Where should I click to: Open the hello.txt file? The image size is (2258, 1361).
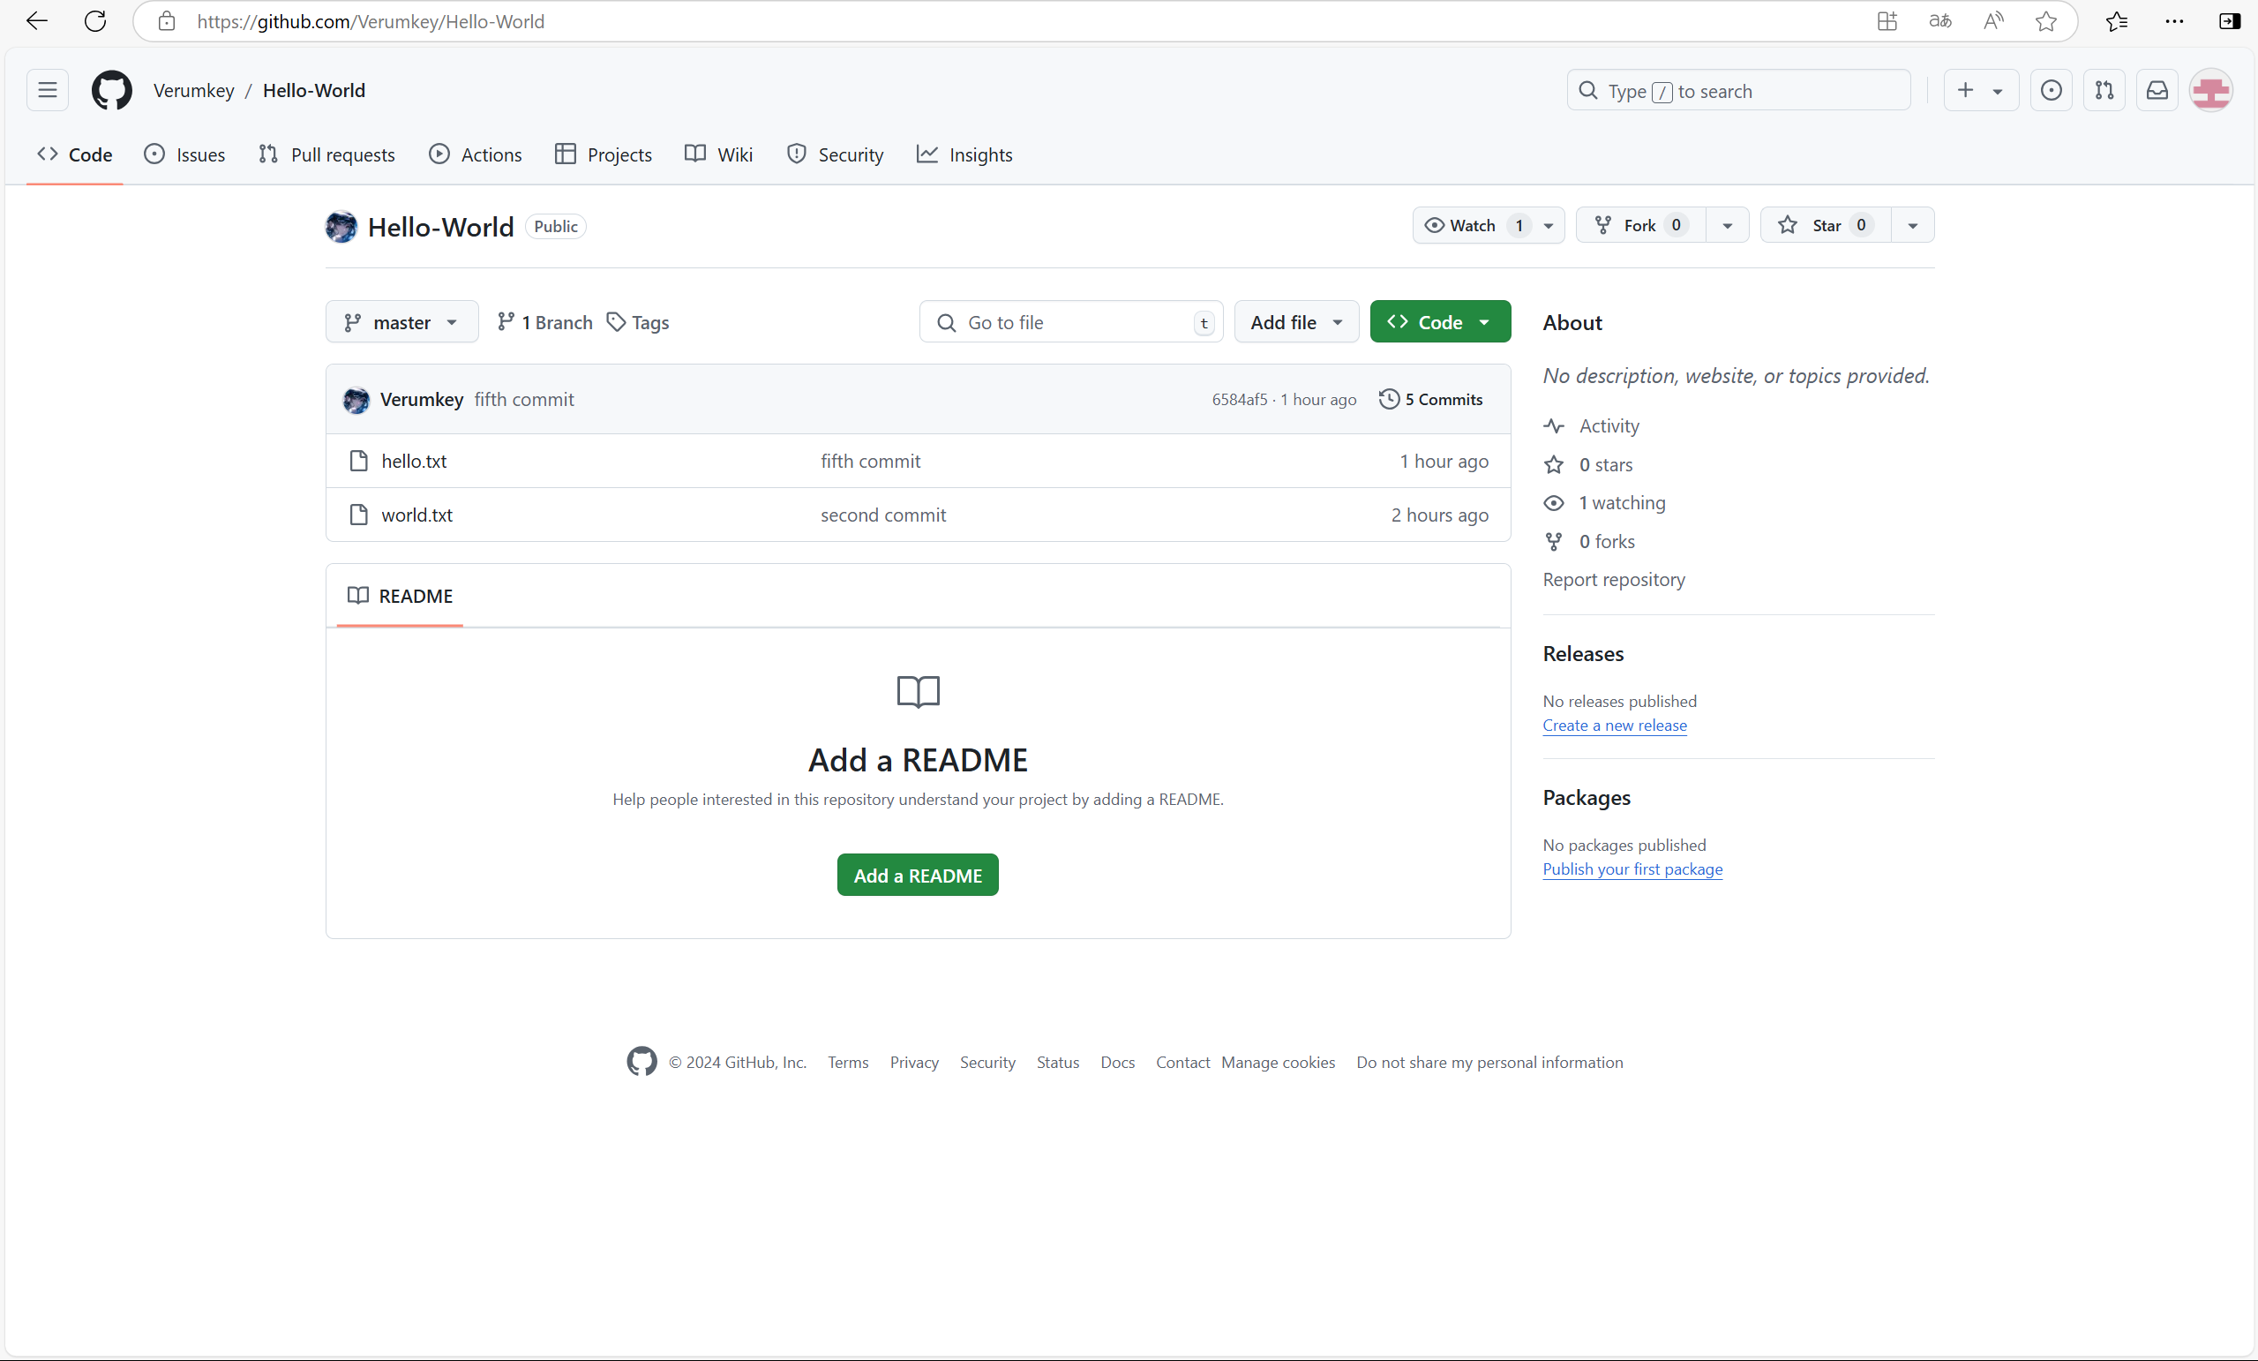pyautogui.click(x=414, y=461)
